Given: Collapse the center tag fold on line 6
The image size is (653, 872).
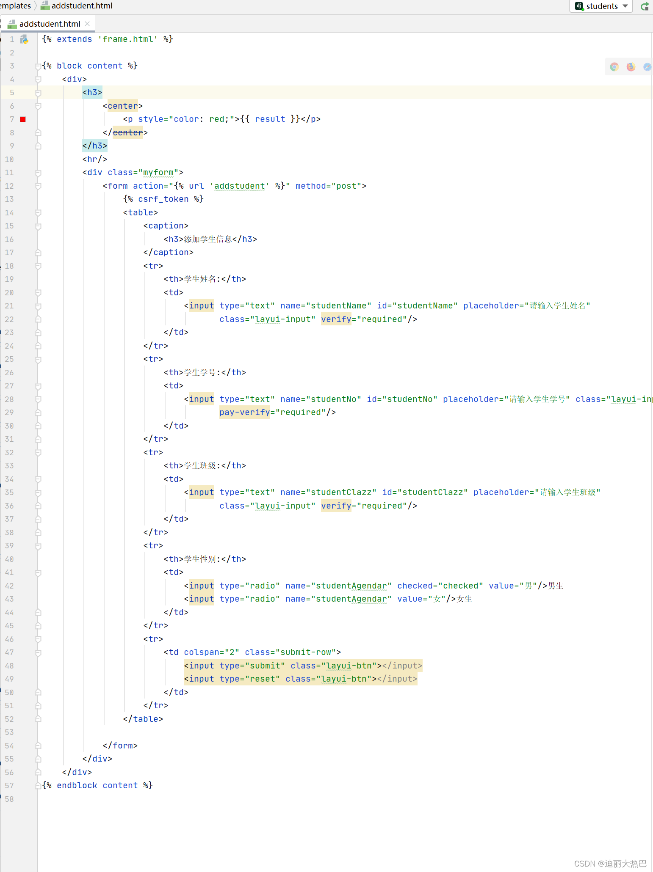Looking at the screenshot, I should click(x=38, y=106).
